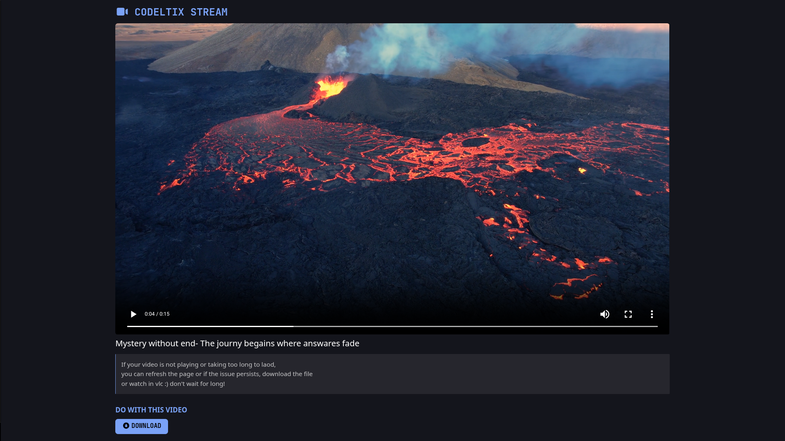
Task: Click the video camera logo icon
Action: pyautogui.click(x=122, y=12)
